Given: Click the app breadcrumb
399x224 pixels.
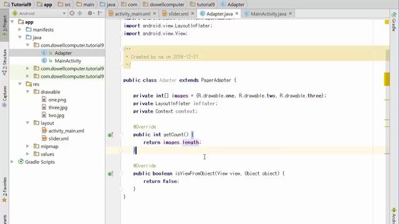Looking at the screenshot, I should [x=44, y=4].
